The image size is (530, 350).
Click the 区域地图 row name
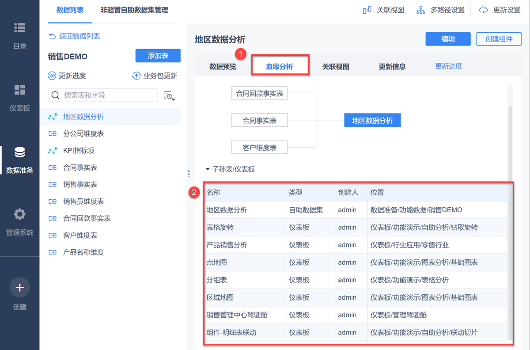click(x=220, y=297)
